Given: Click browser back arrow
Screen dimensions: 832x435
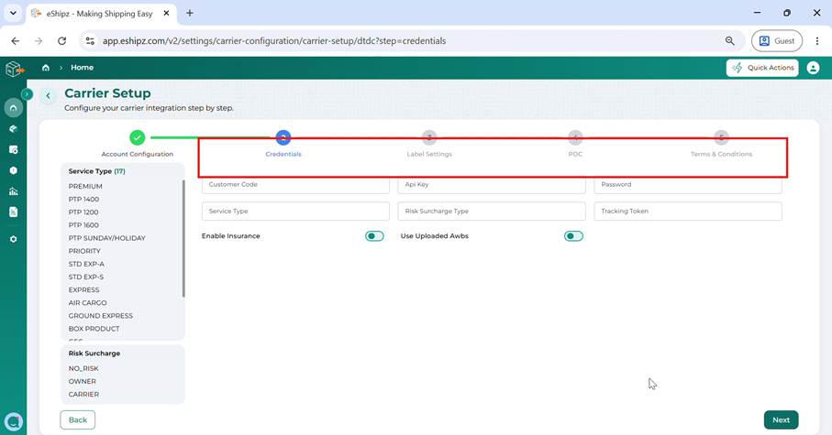Looking at the screenshot, I should click(x=16, y=41).
